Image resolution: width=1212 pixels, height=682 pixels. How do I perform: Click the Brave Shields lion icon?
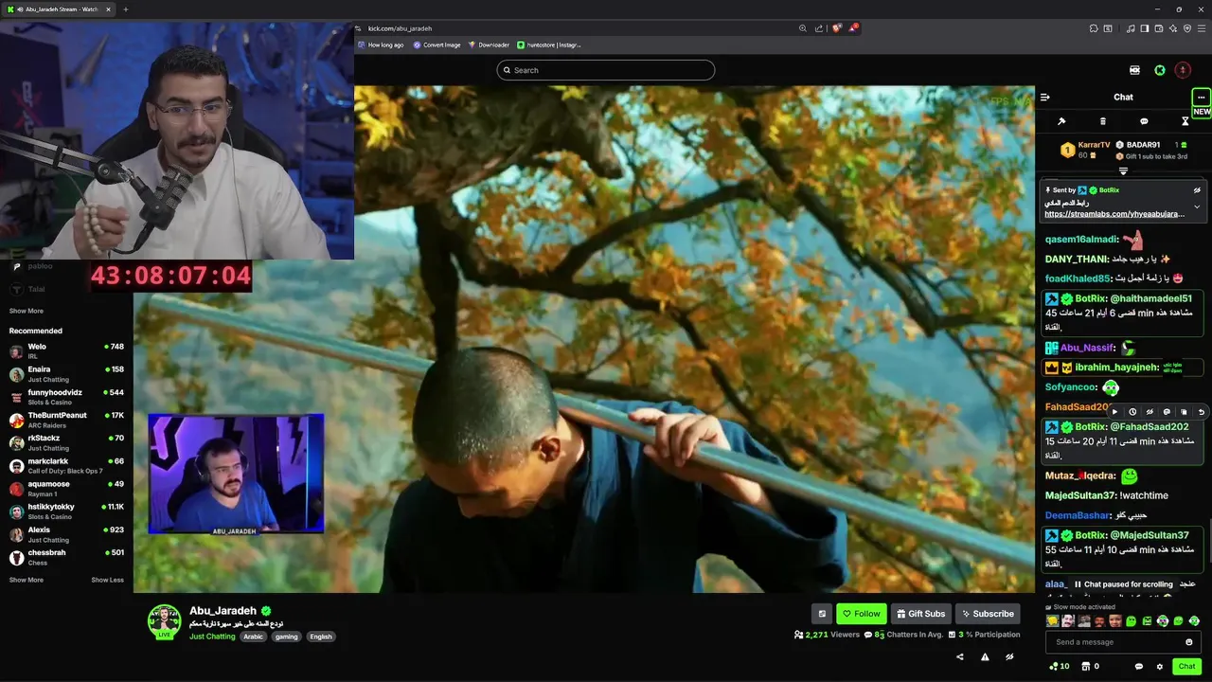click(x=836, y=28)
